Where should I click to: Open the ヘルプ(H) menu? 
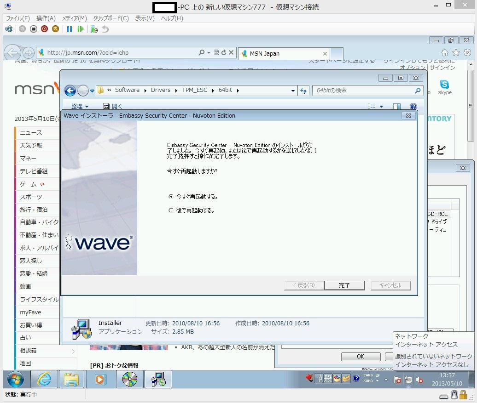tap(172, 18)
